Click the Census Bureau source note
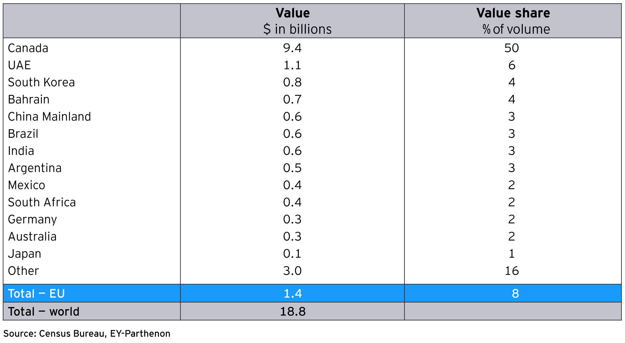625x343 pixels. click(x=87, y=334)
